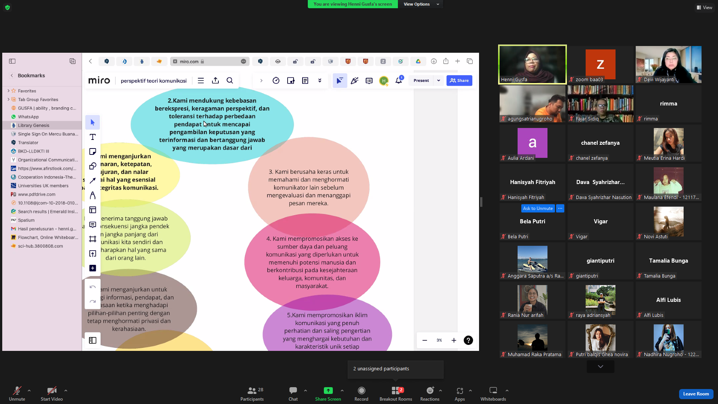Expand more Miro toolbar tools chevron

point(320,80)
